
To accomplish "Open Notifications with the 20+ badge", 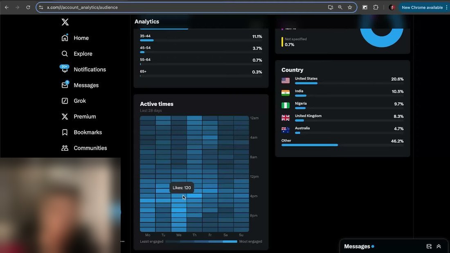I will point(83,70).
